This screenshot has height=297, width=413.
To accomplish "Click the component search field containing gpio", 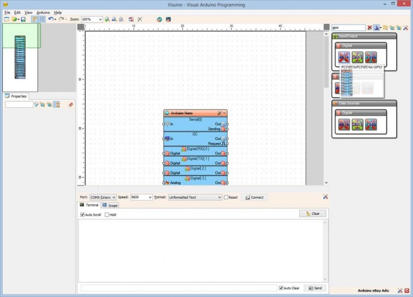I will coord(347,28).
